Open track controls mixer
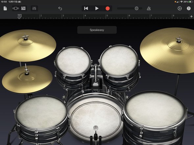Image resolution: width=194 pixels, height=145 pixels. point(34,9)
